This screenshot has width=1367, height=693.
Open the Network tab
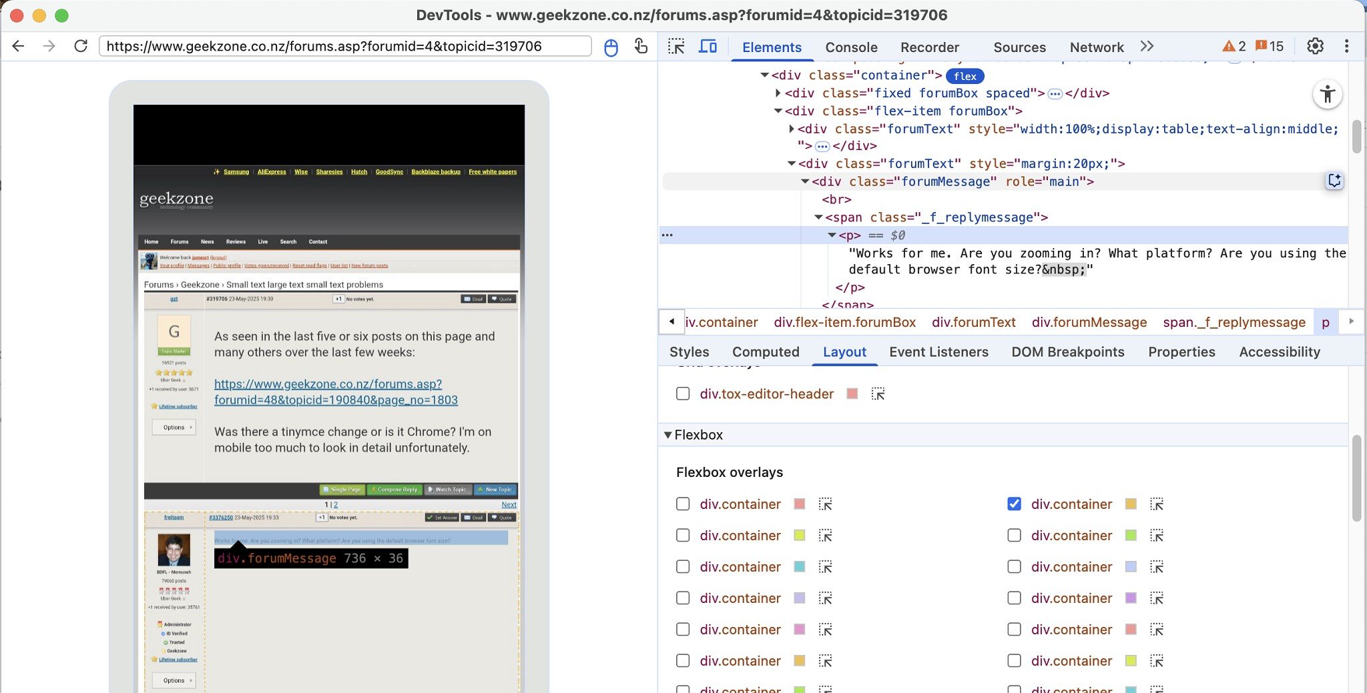[x=1097, y=47]
